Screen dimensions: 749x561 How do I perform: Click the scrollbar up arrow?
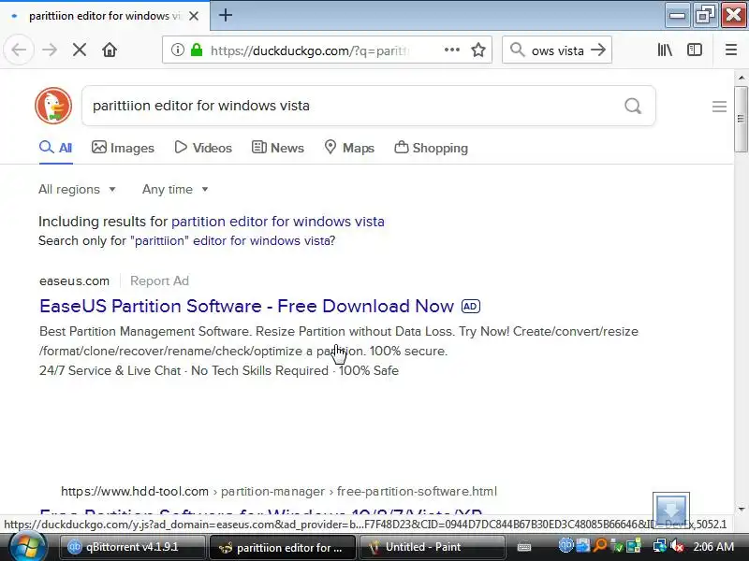[742, 78]
